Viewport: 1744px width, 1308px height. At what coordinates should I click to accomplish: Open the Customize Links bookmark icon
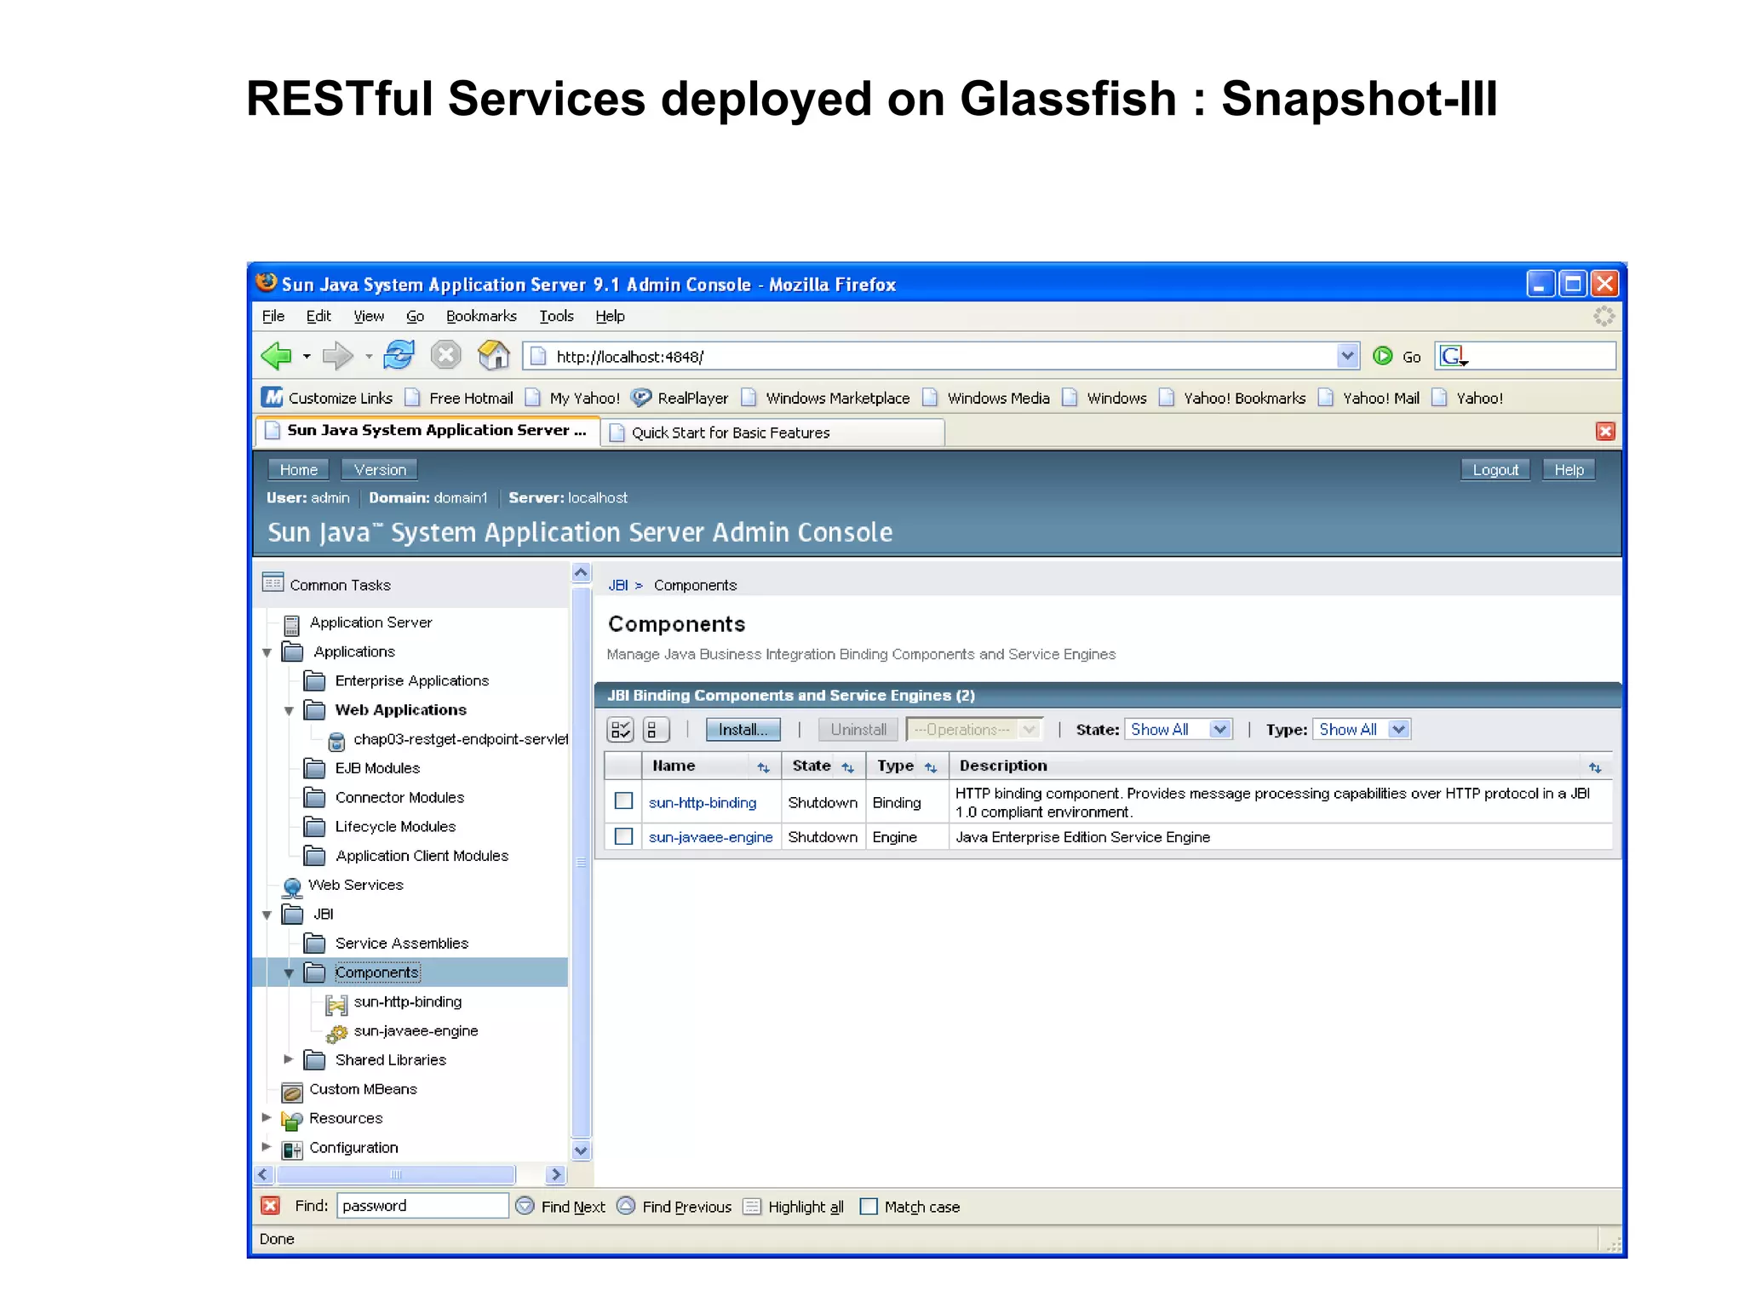pyautogui.click(x=272, y=397)
